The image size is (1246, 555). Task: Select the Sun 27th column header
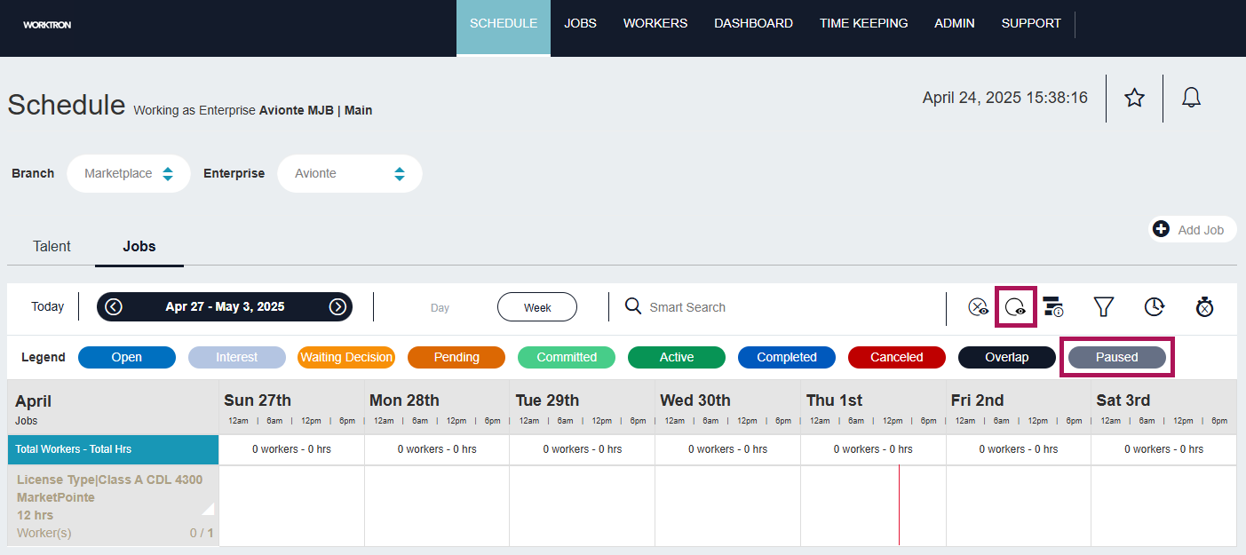coord(291,408)
